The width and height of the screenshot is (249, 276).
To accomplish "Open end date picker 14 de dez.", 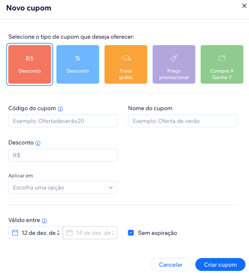I will click(x=90, y=233).
